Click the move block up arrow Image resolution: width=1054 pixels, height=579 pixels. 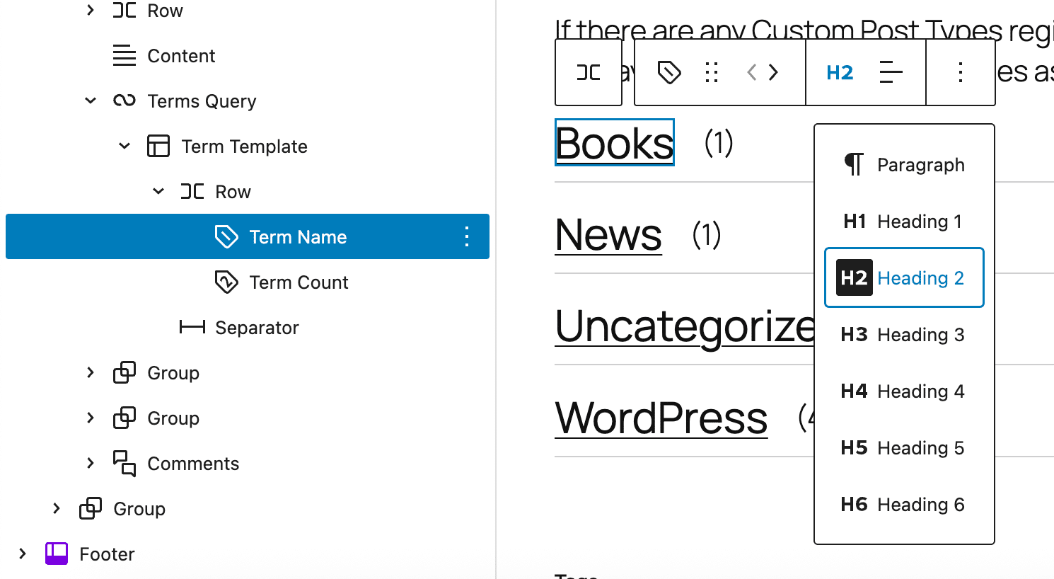[x=752, y=71]
